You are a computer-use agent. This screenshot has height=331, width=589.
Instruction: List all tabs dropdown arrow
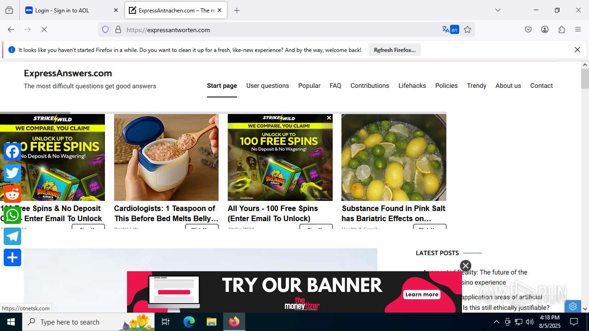[498, 10]
